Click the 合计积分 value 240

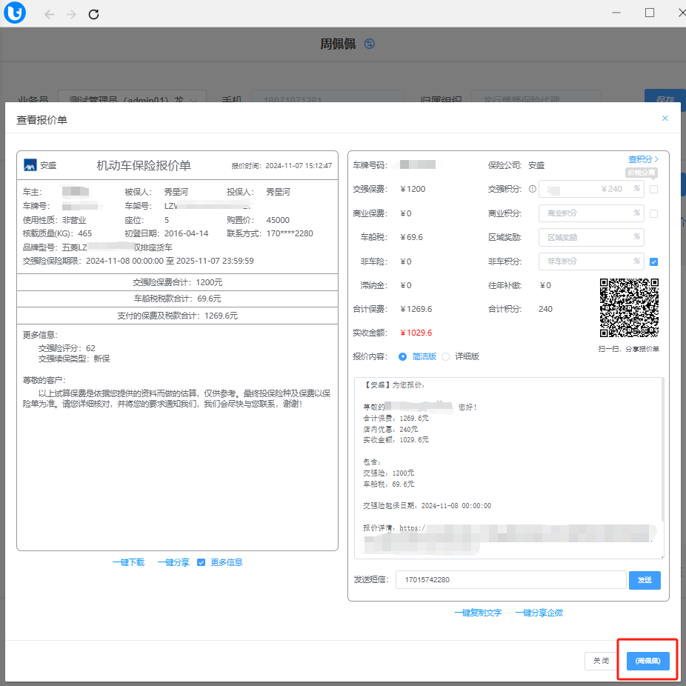545,309
